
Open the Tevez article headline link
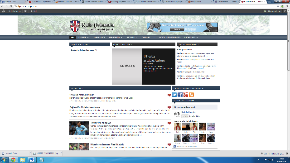click(101, 123)
